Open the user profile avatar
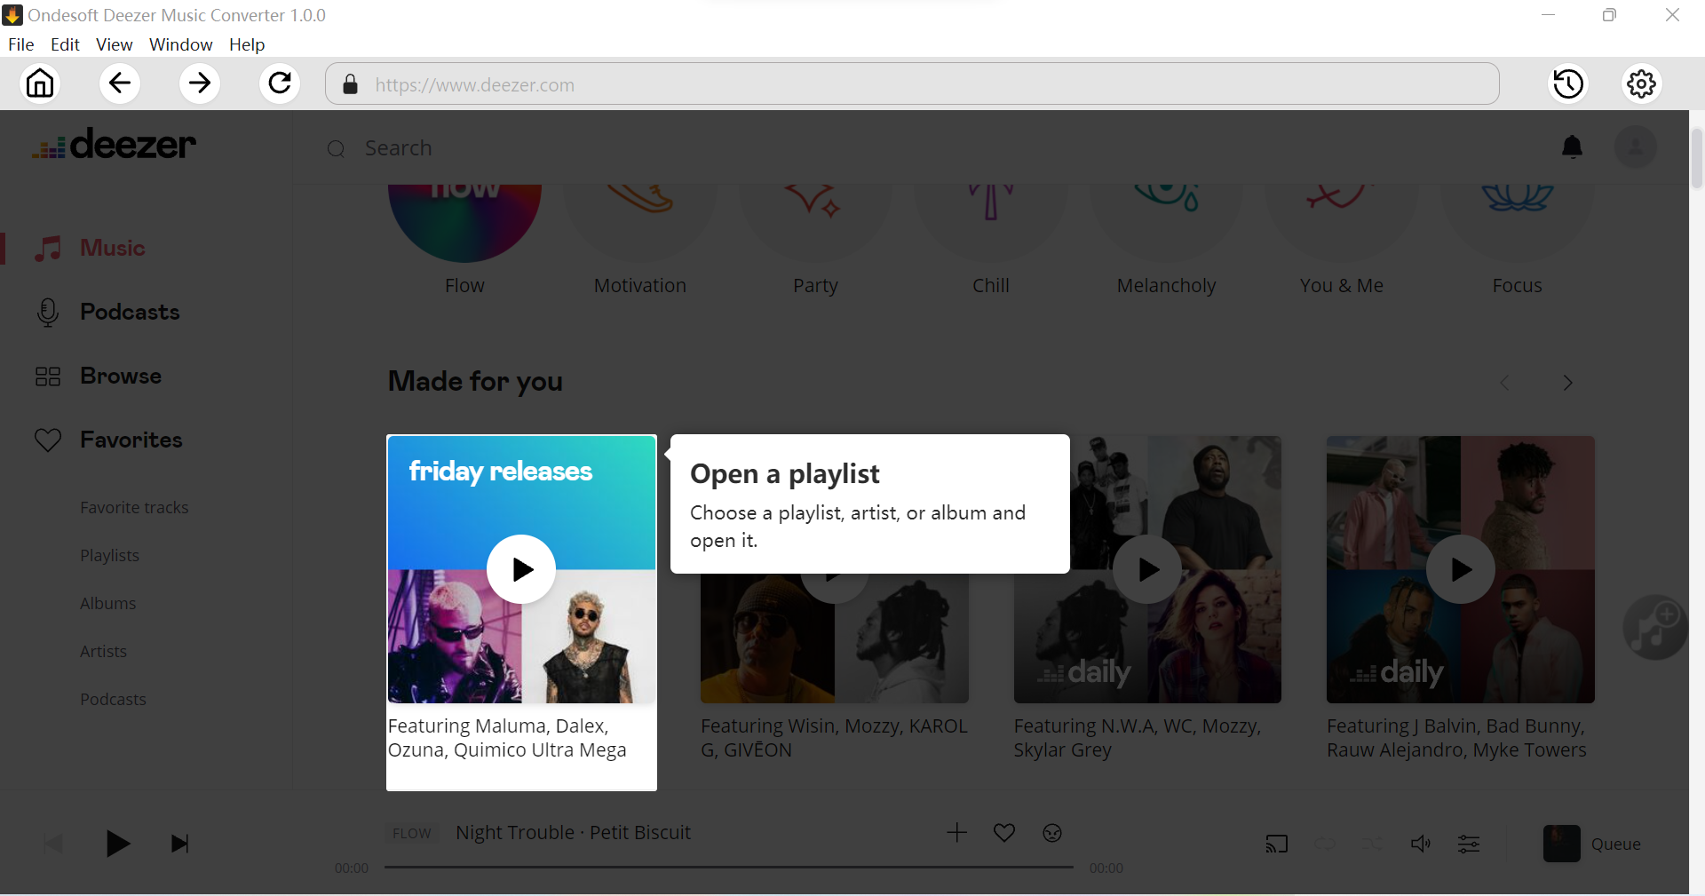Viewport: 1705px width, 896px height. click(x=1635, y=147)
